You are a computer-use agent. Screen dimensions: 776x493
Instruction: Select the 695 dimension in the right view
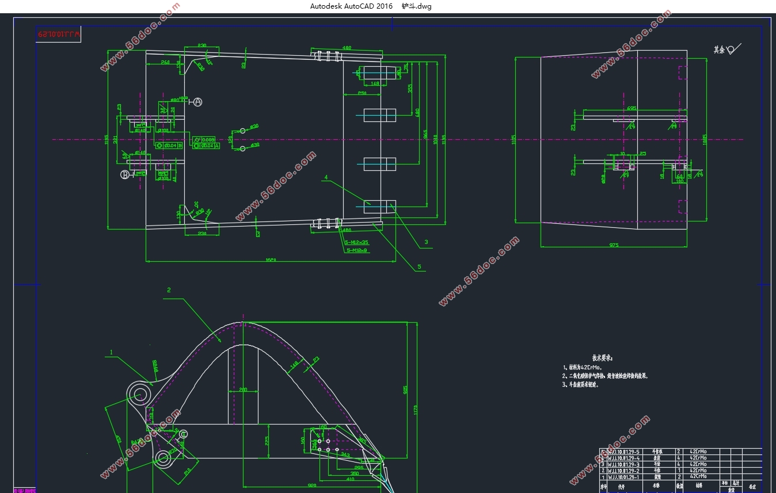(x=632, y=108)
